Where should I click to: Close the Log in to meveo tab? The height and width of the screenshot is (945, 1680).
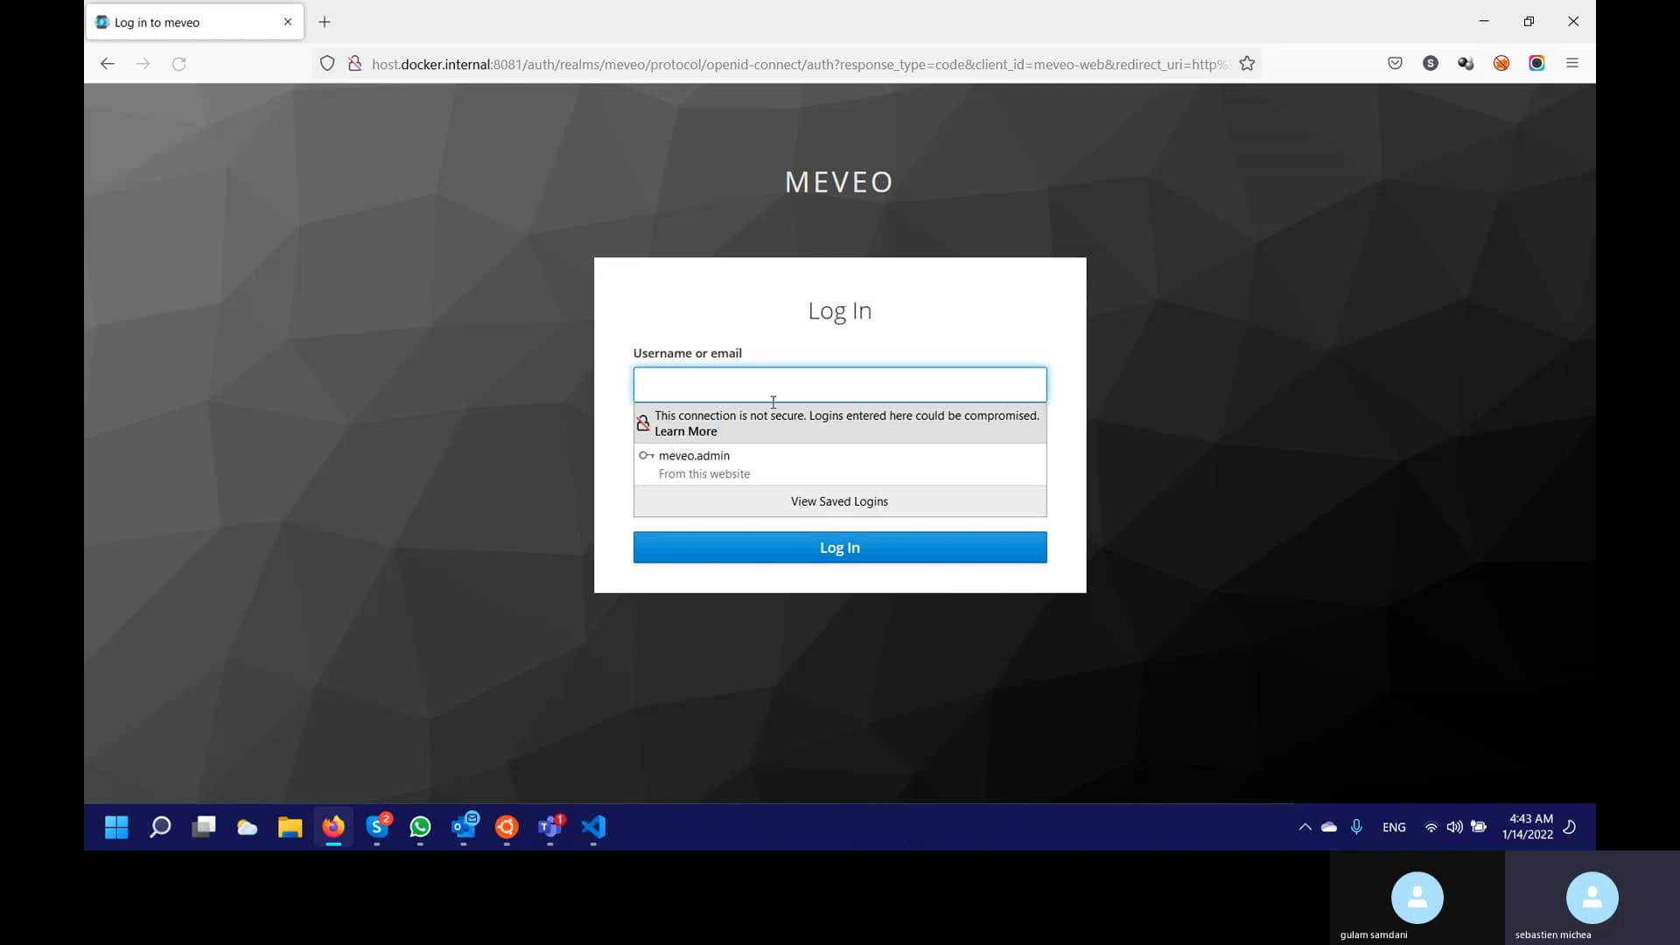tap(288, 22)
